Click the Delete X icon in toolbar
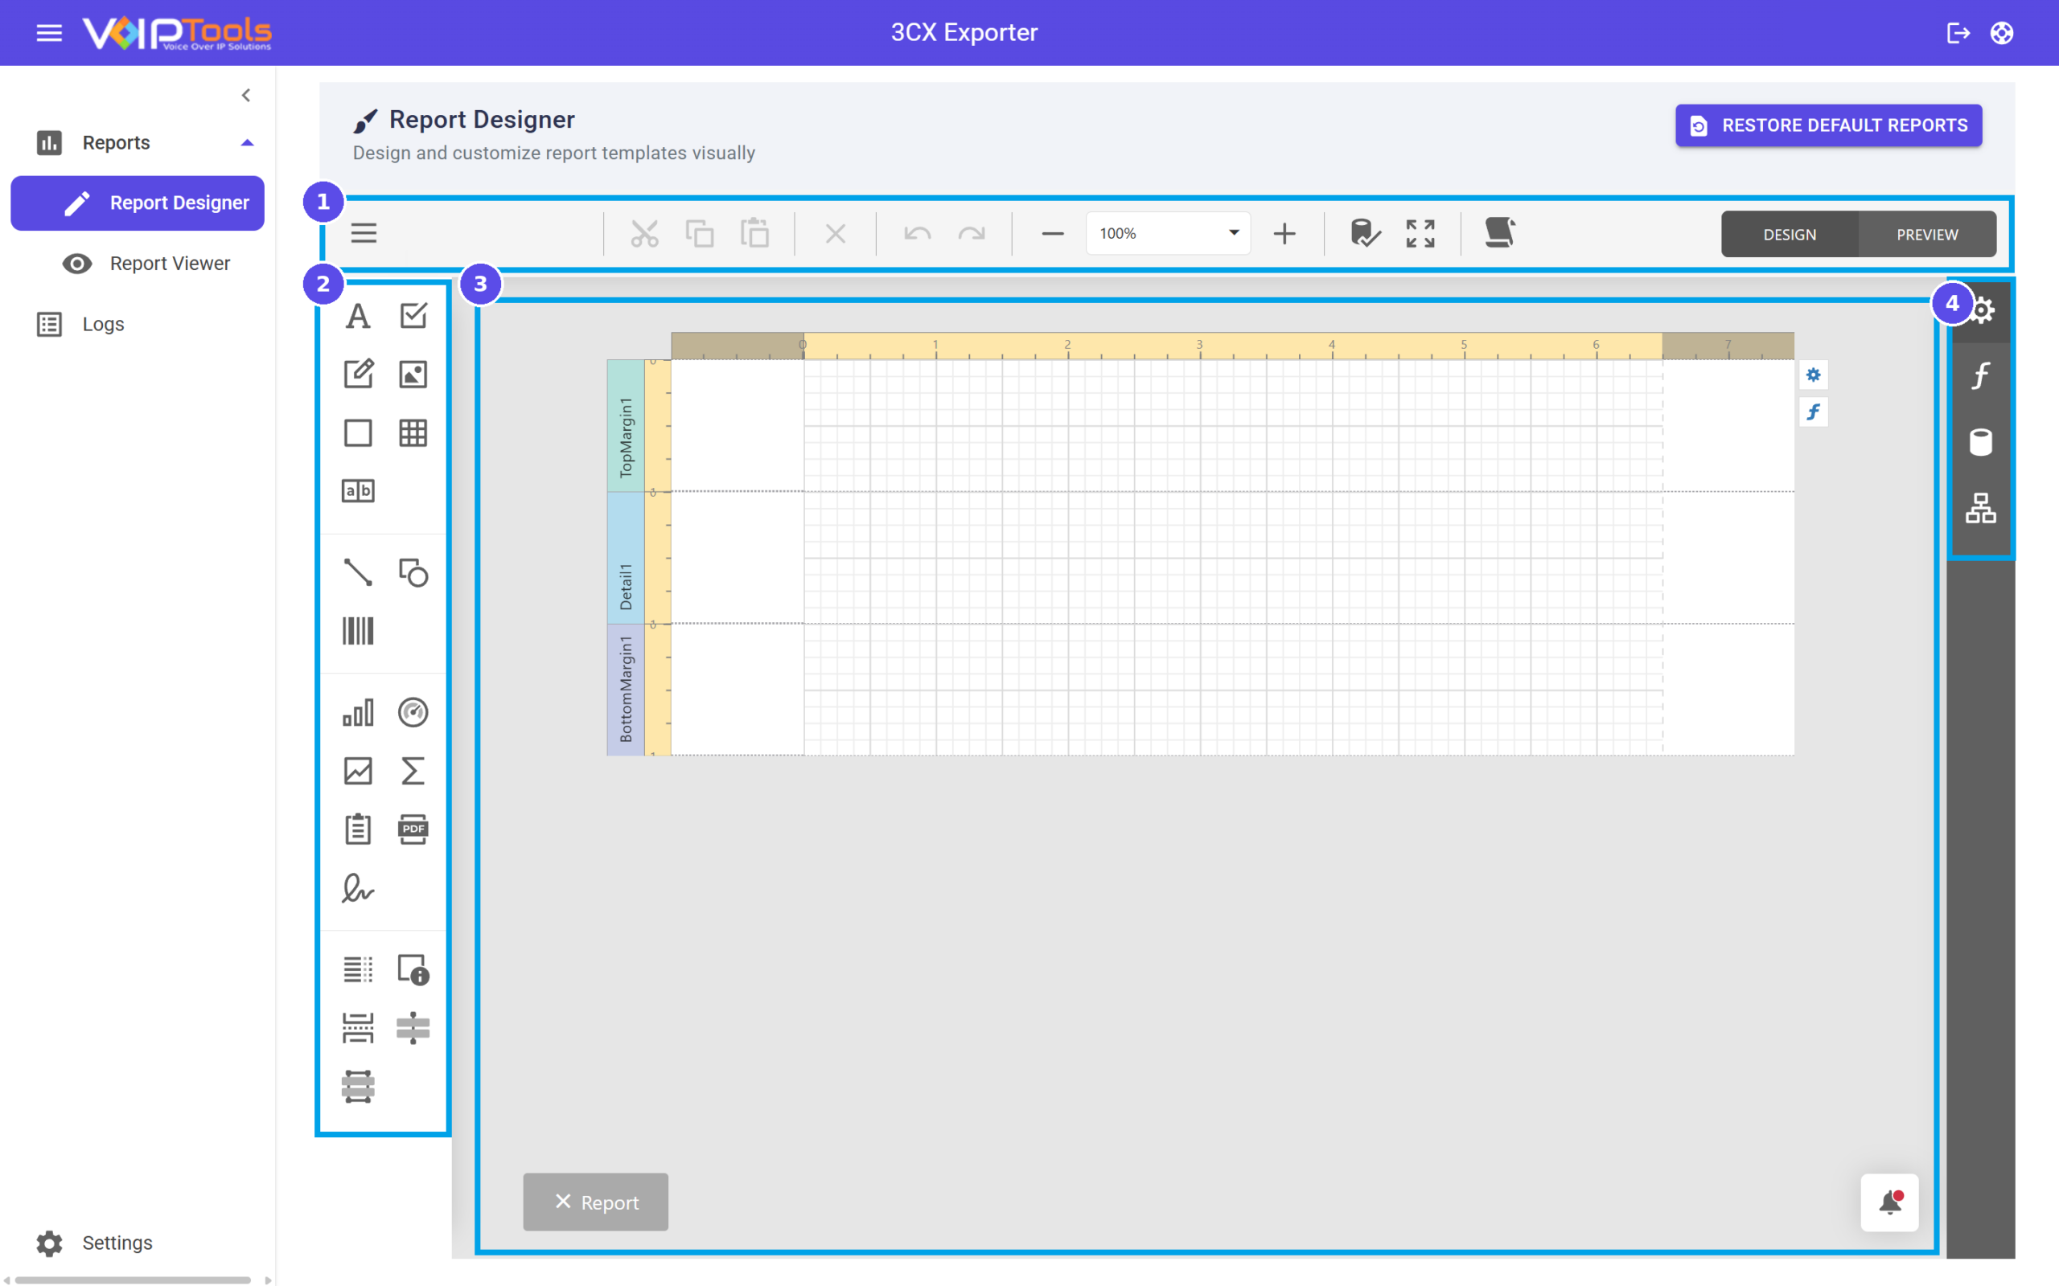This screenshot has width=2059, height=1286. pos(836,233)
